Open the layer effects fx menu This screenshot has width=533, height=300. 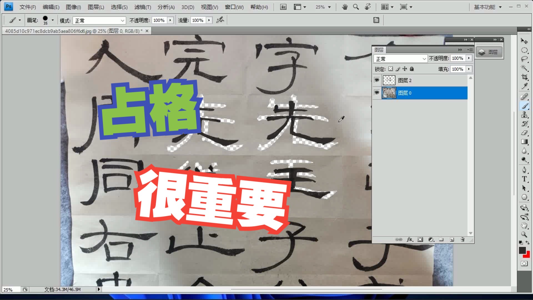point(410,239)
